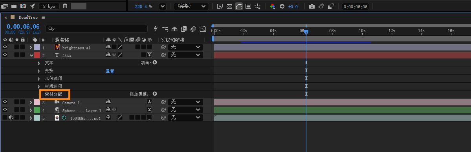
Task: Click the 0;00;06;06 preview time button
Action: tap(356, 6)
